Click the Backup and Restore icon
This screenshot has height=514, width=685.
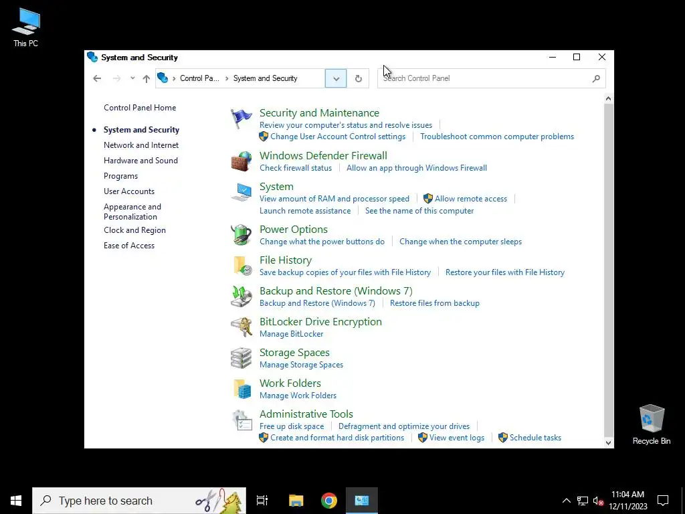click(241, 296)
